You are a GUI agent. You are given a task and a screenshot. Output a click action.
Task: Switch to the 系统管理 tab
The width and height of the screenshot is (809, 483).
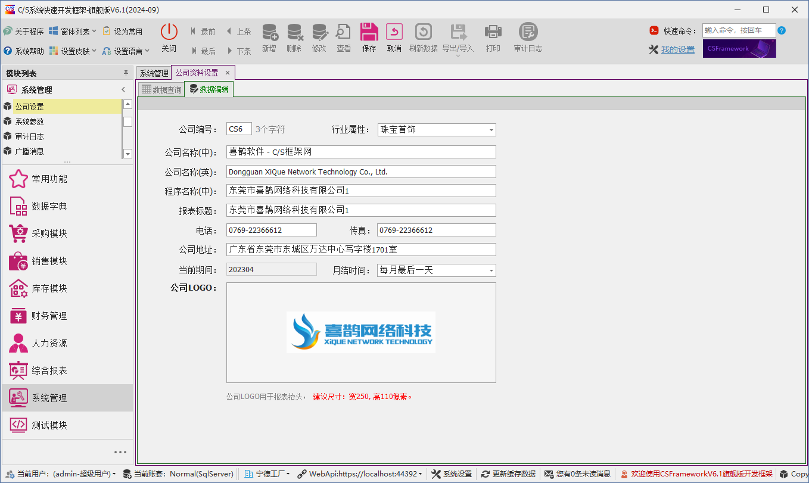tap(154, 73)
